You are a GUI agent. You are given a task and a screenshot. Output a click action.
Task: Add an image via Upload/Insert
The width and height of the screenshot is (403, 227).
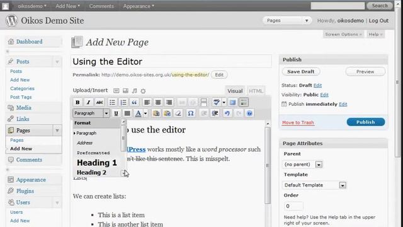click(x=116, y=91)
